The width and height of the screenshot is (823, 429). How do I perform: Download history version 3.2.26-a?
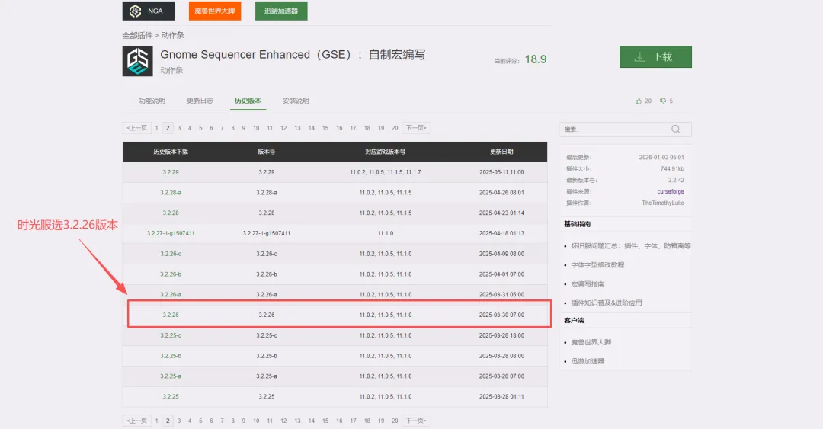point(171,295)
